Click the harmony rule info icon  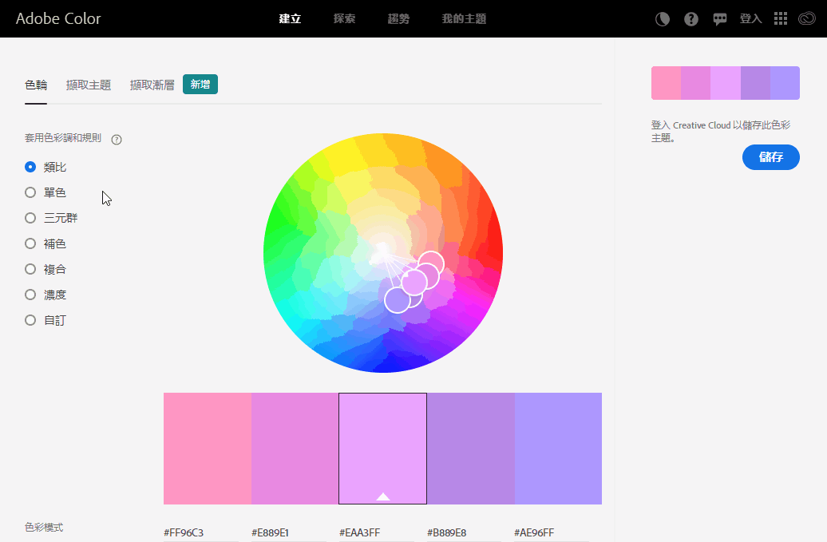[117, 140]
